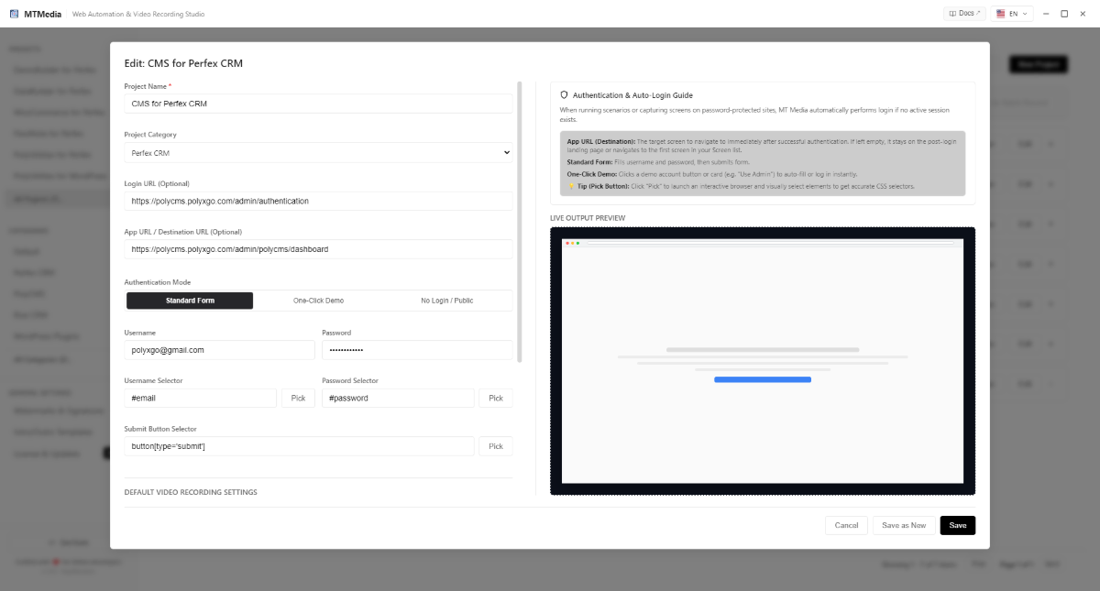
Task: Choose No Login / Public mode
Action: coord(447,301)
